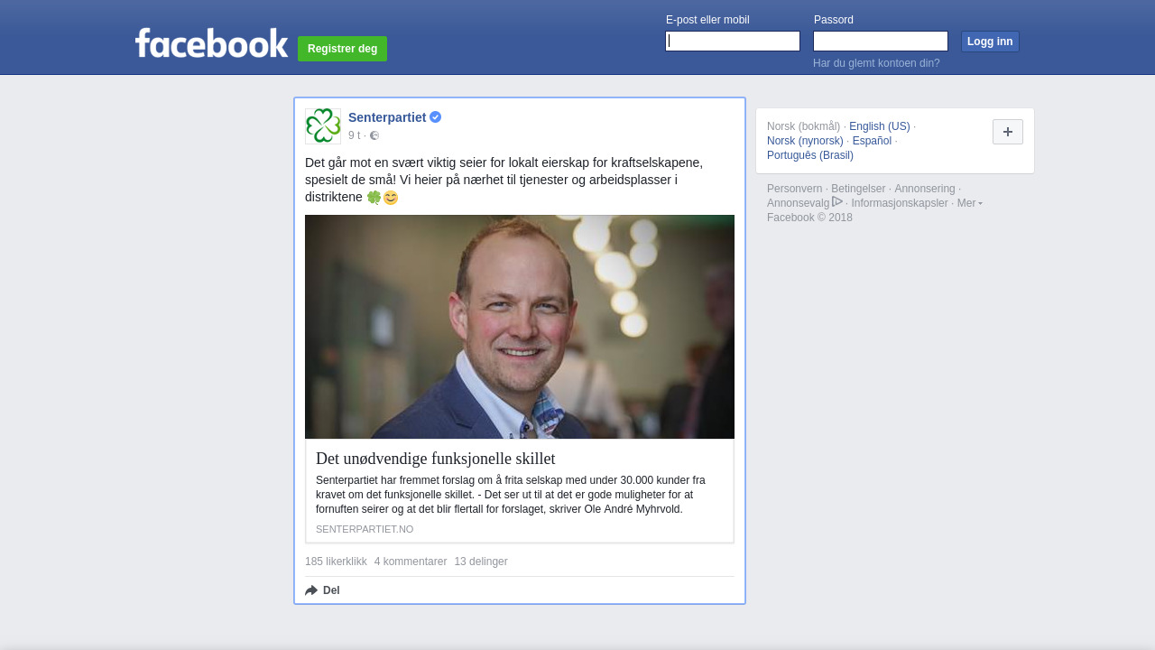Focus the Passord input field
The width and height of the screenshot is (1155, 650).
(881, 42)
